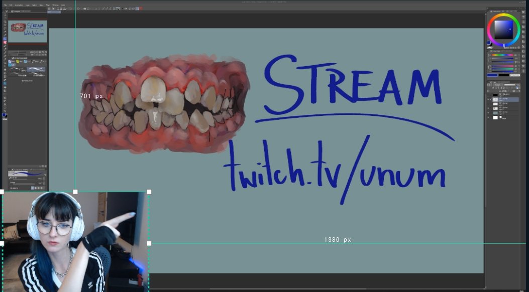
Task: Click blue icon beside red command bar icon
Action: click(137, 9)
